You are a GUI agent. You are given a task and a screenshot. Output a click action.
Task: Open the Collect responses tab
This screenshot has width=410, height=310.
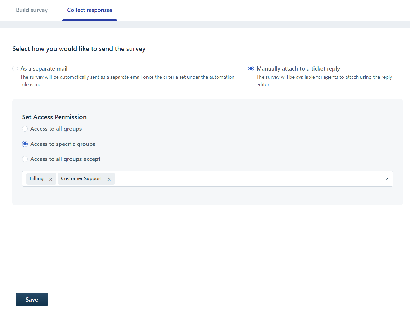[90, 10]
